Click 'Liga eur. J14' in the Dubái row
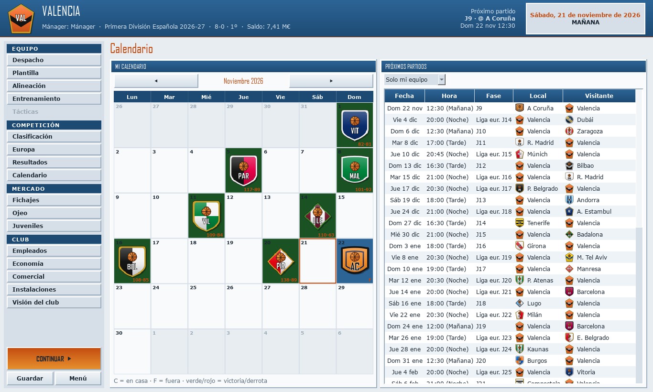653x392 pixels. (x=494, y=120)
